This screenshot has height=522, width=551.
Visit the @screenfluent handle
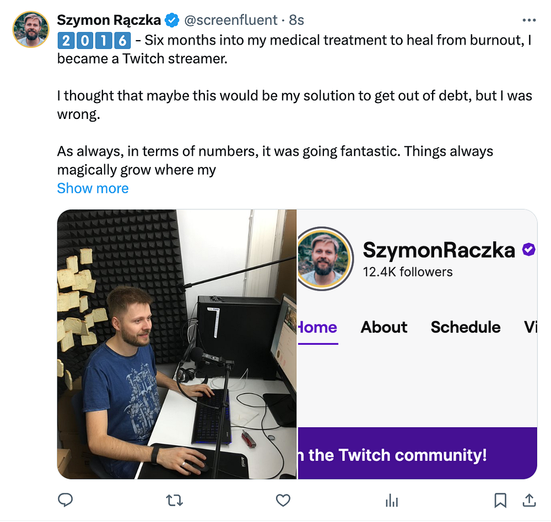pyautogui.click(x=231, y=20)
